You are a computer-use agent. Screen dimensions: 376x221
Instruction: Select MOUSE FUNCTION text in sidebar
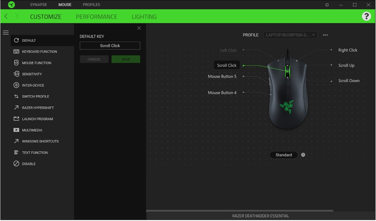click(x=37, y=63)
